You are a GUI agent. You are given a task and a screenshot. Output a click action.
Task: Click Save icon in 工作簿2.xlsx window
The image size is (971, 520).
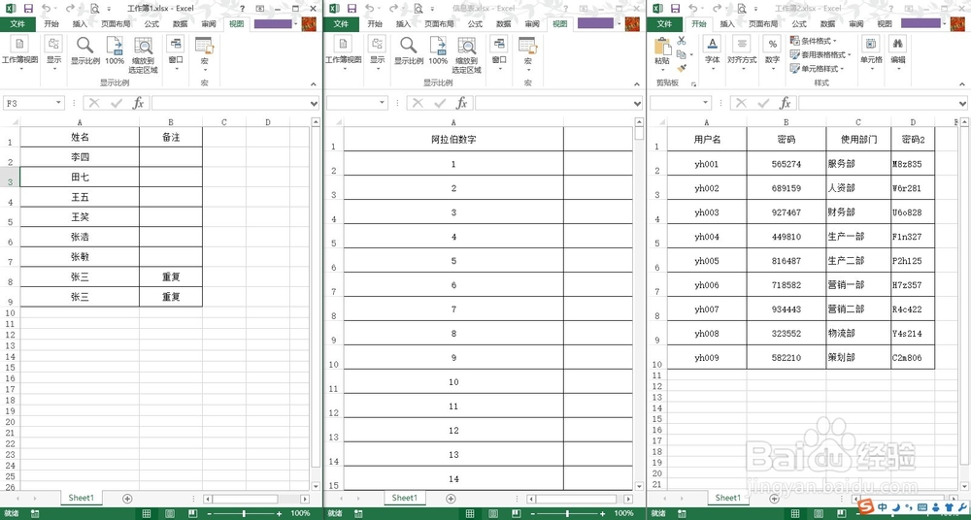coord(675,9)
